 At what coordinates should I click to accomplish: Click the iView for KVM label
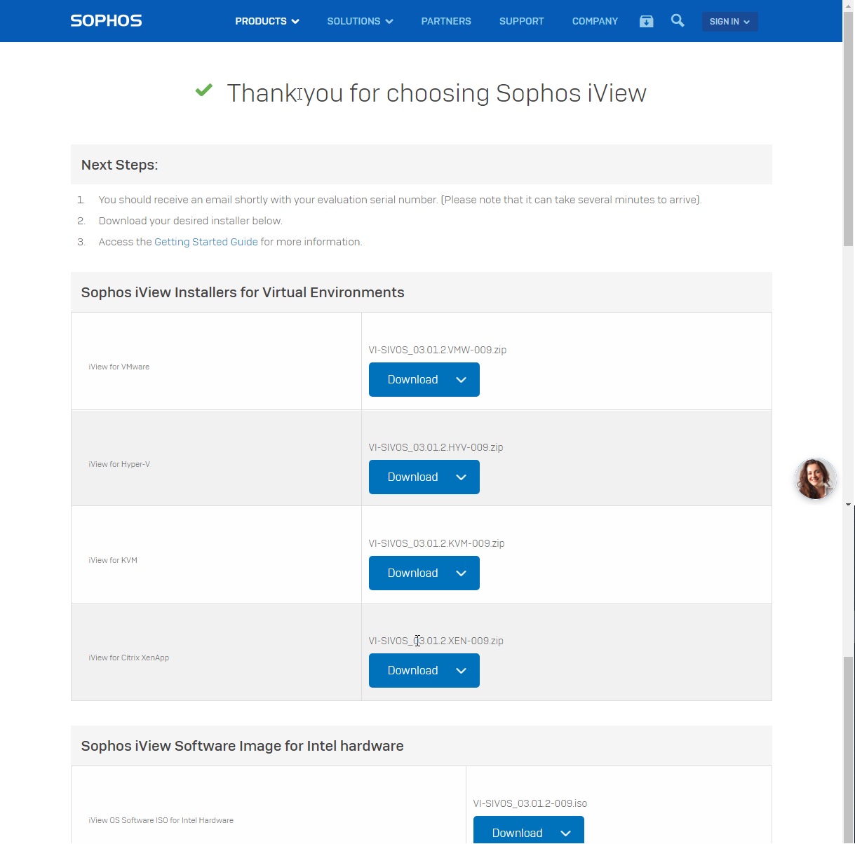pos(113,560)
